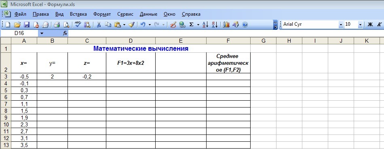Open the Name Box dropdown arrow
Viewport: 384px width, 149px height.
(x=42, y=33)
